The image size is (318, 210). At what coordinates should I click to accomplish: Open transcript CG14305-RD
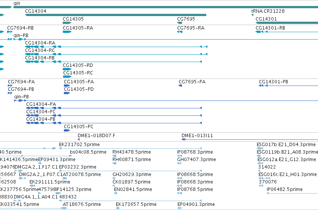point(78,65)
